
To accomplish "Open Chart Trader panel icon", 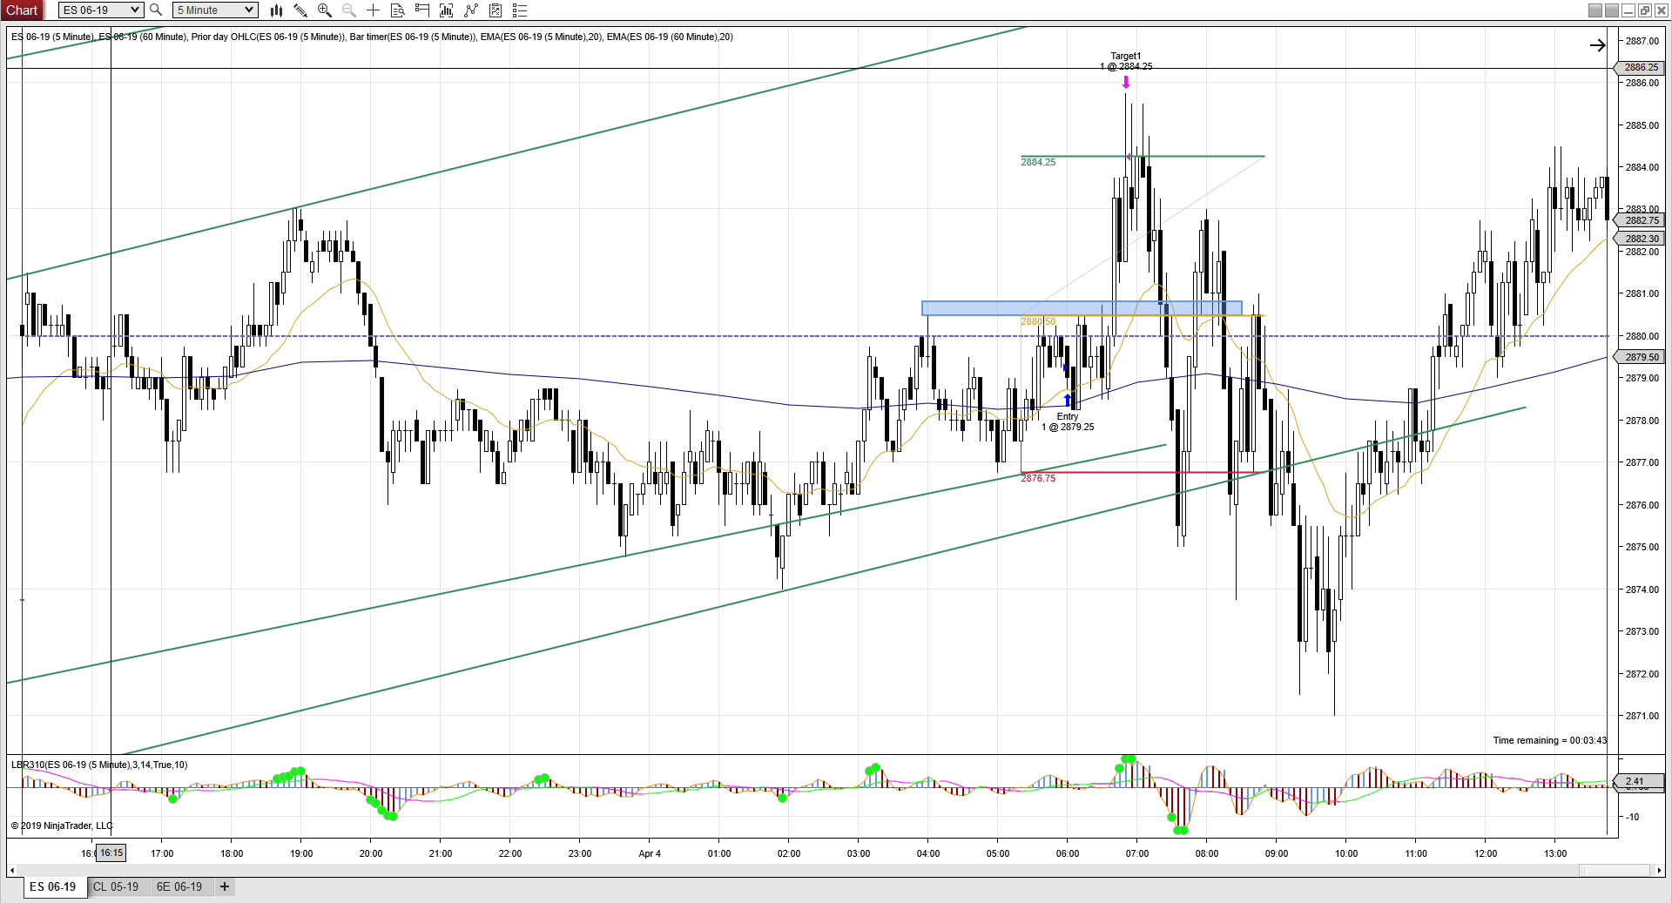I will point(422,10).
